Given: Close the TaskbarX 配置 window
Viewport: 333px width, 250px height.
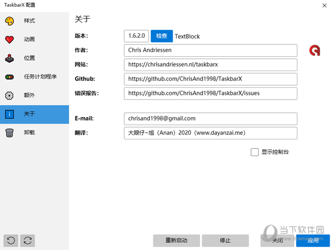Looking at the screenshot, I should (324, 6).
